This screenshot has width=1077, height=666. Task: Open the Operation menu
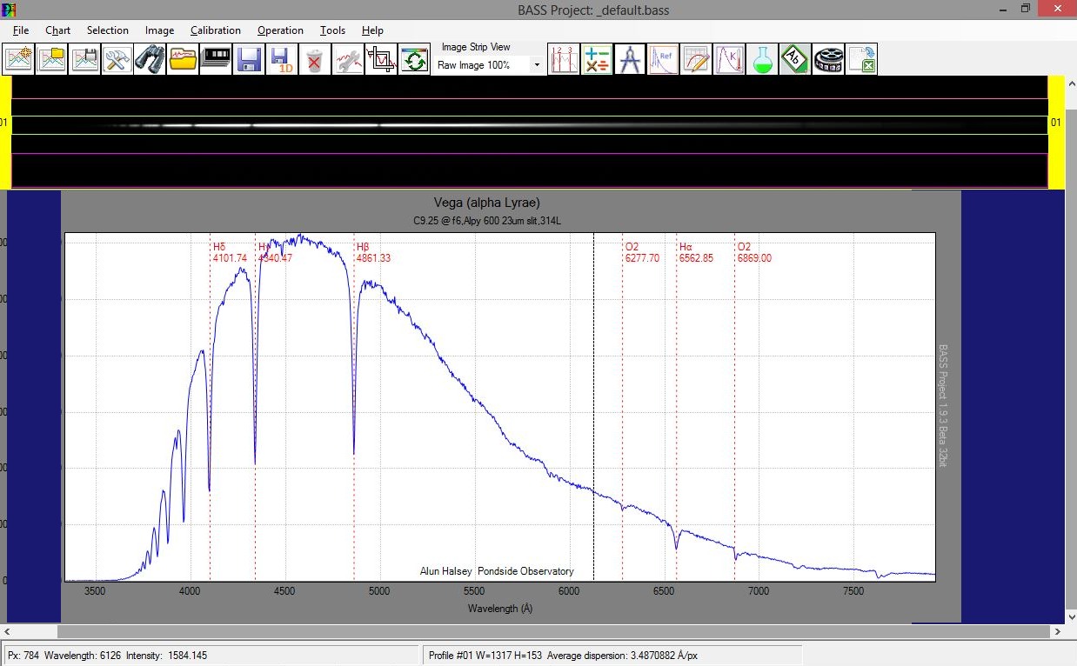[x=280, y=30]
